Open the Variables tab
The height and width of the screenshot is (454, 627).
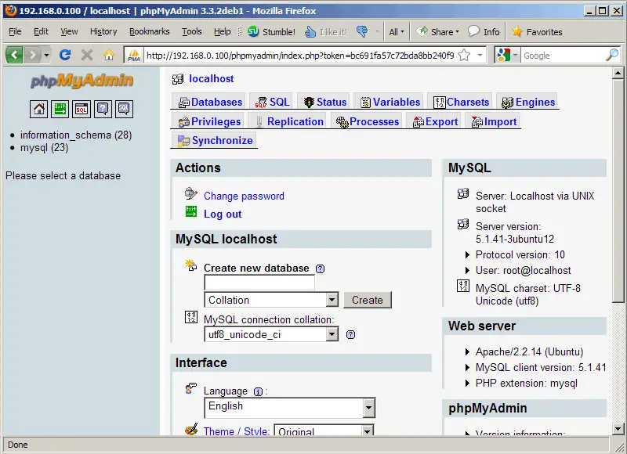pos(390,103)
